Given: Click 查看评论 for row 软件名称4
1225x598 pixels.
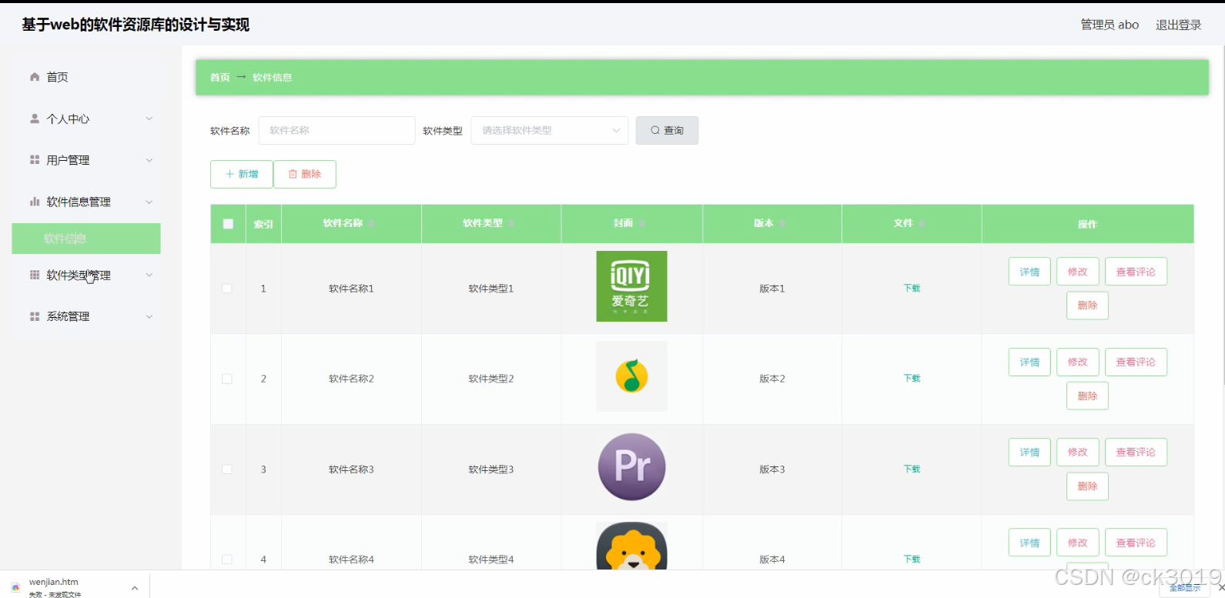Looking at the screenshot, I should pyautogui.click(x=1136, y=543).
